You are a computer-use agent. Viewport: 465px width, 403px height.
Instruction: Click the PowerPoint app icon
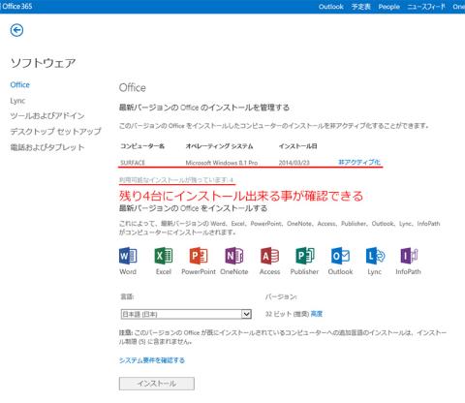[x=199, y=256]
